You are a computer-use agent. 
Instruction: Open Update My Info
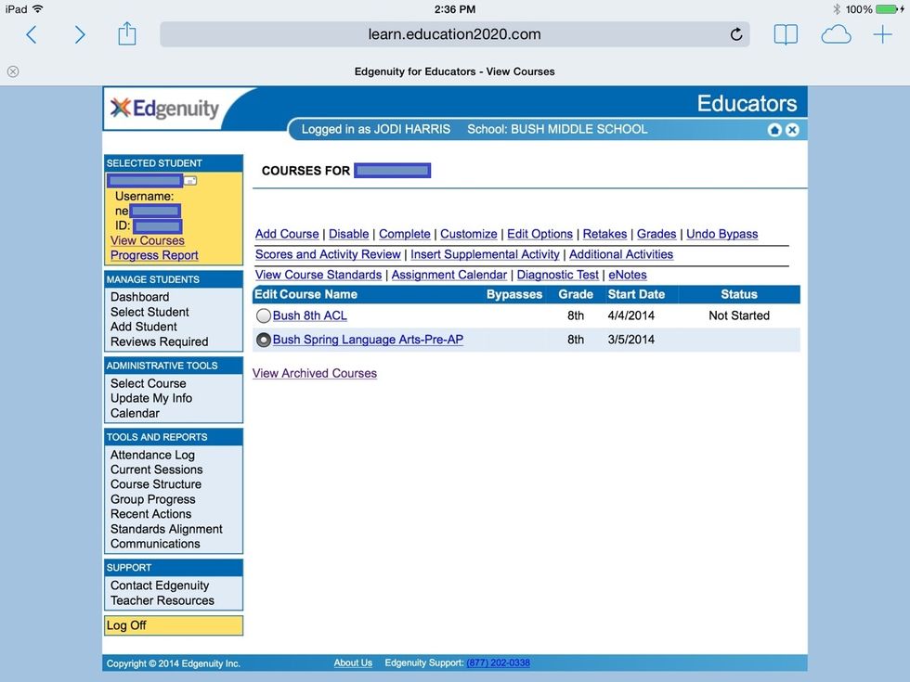coord(150,398)
